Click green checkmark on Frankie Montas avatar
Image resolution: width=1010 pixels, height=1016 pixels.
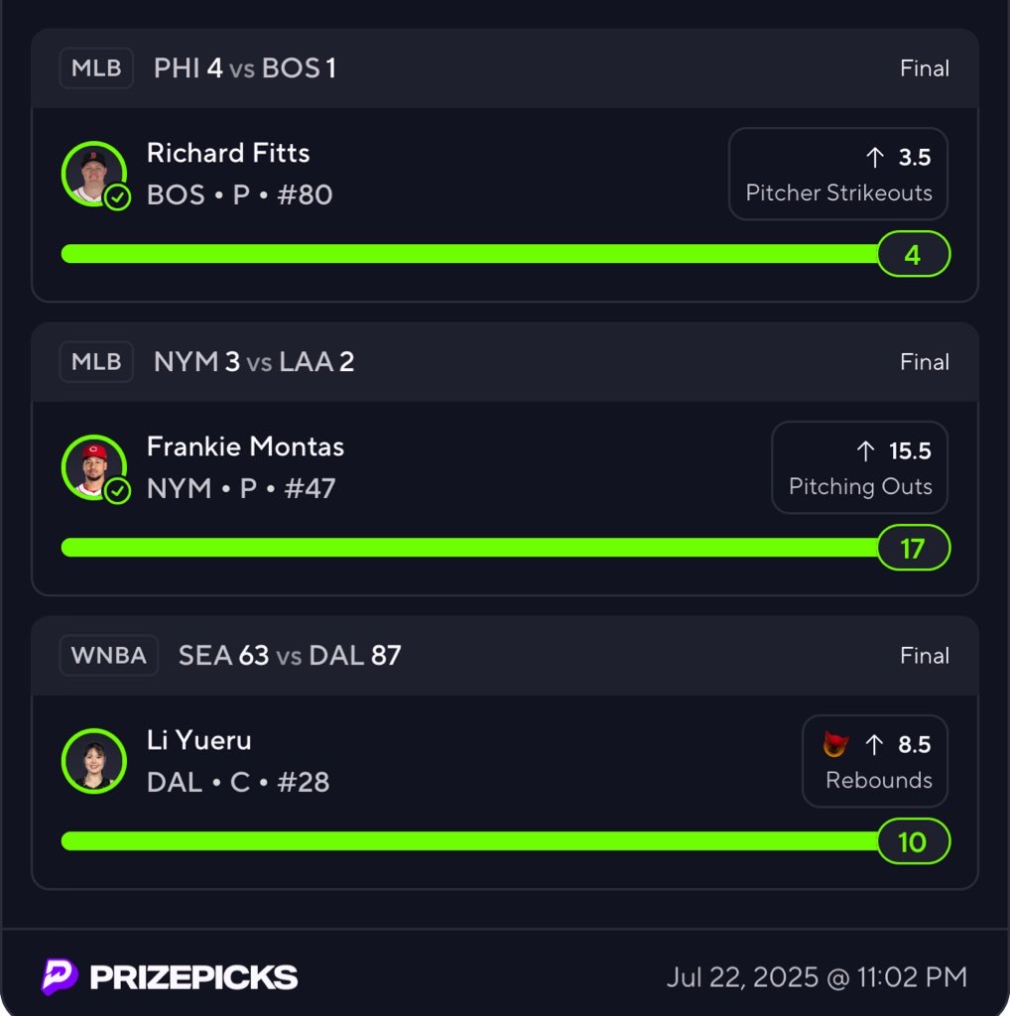point(117,491)
